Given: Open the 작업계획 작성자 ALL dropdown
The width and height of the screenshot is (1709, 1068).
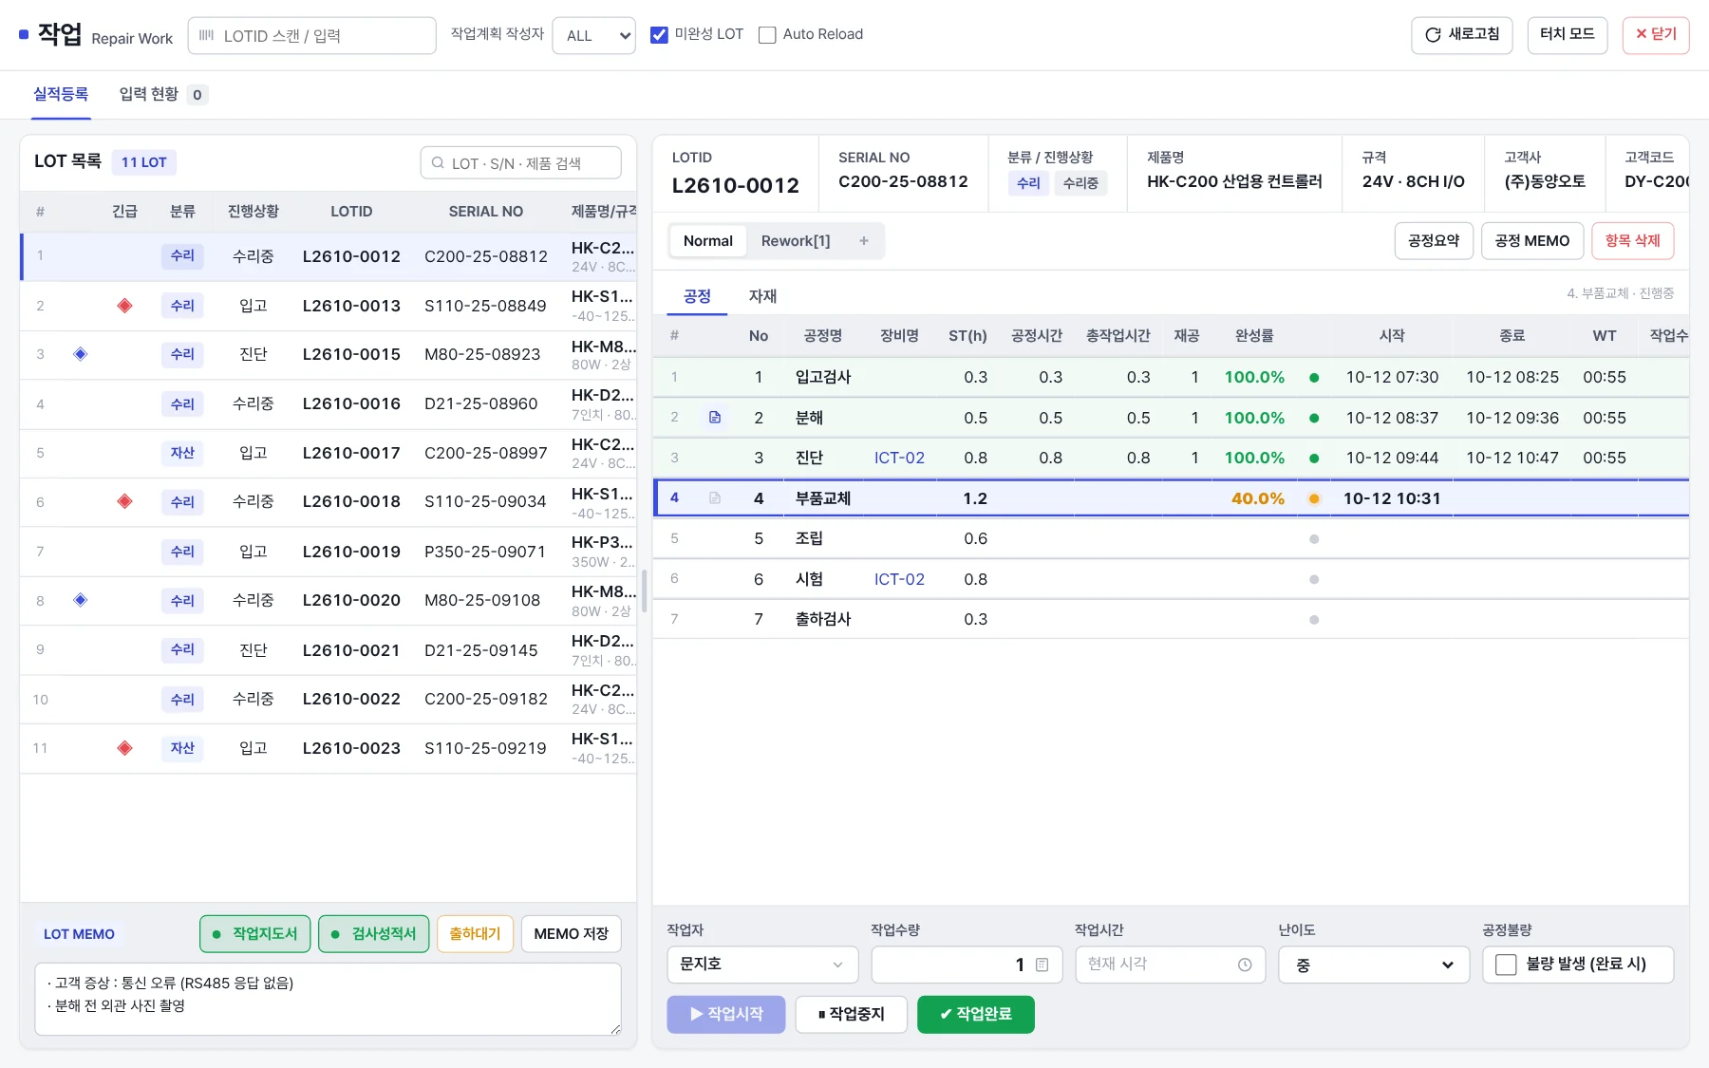Looking at the screenshot, I should point(594,35).
